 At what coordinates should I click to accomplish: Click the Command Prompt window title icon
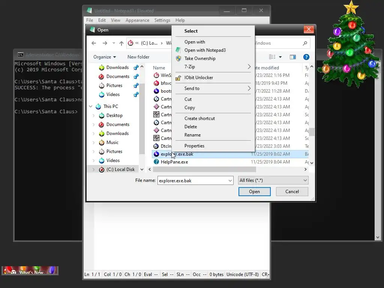click(x=21, y=55)
